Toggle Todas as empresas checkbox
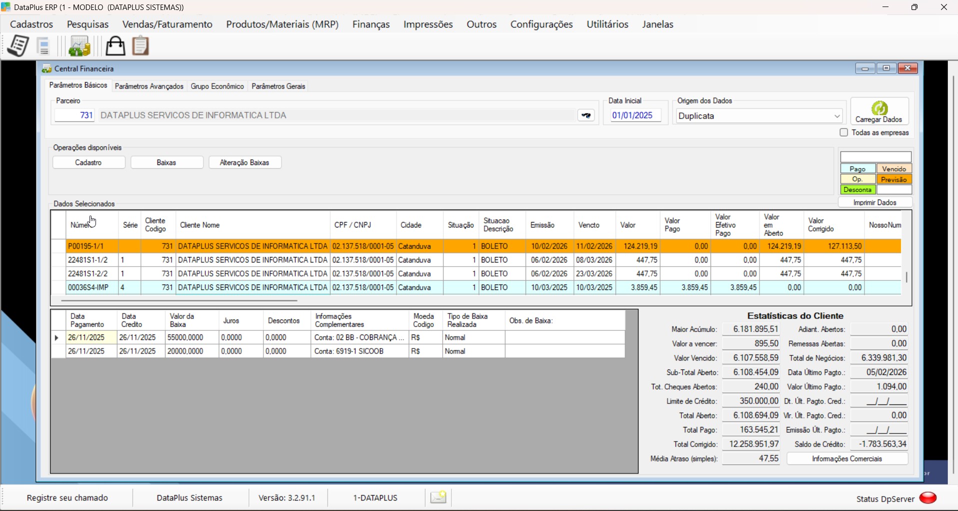The width and height of the screenshot is (958, 511). tap(844, 132)
